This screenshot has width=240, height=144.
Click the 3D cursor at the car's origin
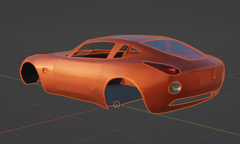116,104
